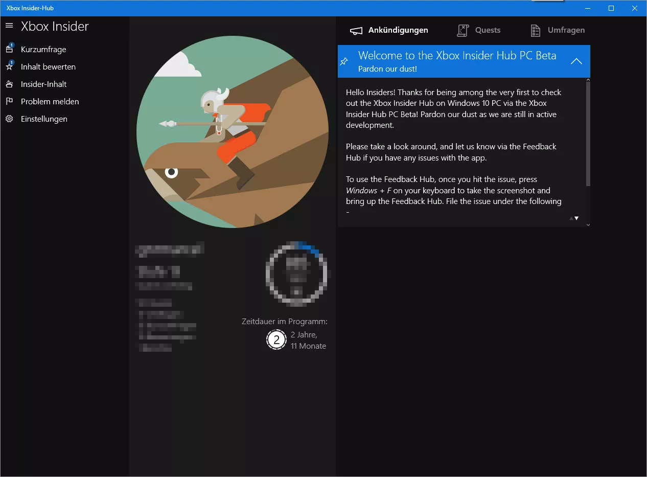The width and height of the screenshot is (647, 477).
Task: Click the small down triangle below announcement text
Action: coord(577,218)
